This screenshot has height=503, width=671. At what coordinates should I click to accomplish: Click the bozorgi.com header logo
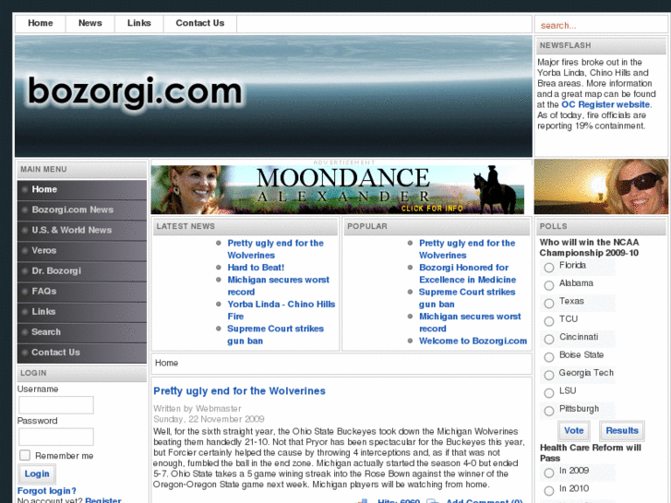tap(135, 92)
